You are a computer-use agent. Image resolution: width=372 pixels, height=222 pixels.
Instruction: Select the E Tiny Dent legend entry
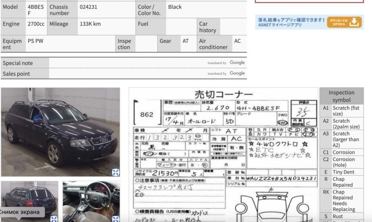click(x=341, y=172)
